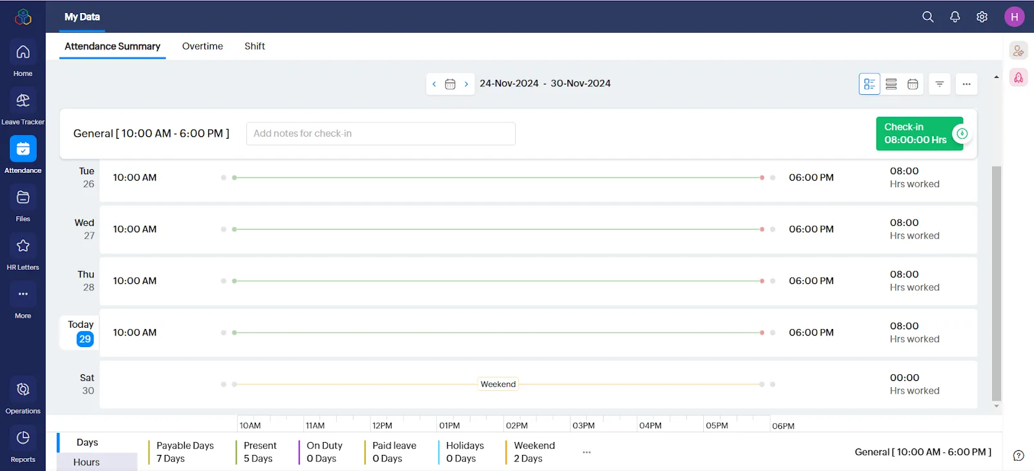Viewport: 1034px width, 471px height.
Task: Click the Add notes for check-in field
Action: [381, 134]
